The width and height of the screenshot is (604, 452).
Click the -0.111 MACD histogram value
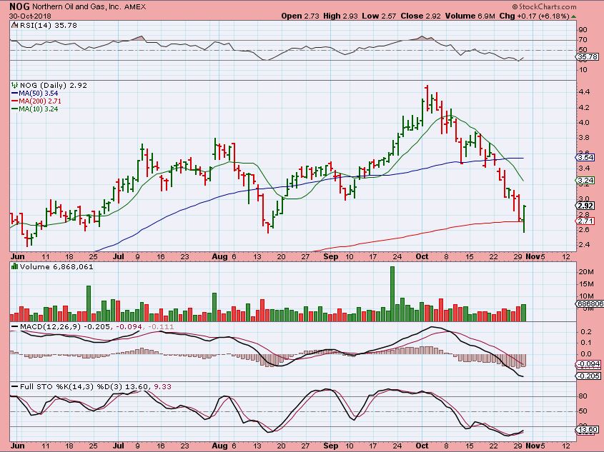click(160, 326)
